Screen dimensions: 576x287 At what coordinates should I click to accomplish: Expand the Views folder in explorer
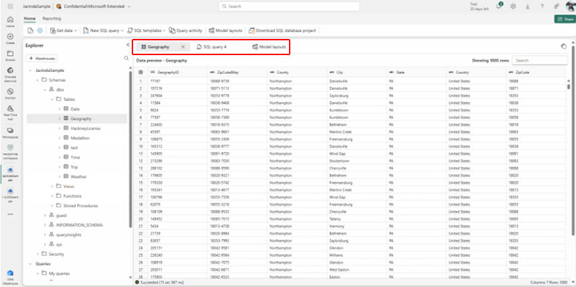click(x=52, y=186)
